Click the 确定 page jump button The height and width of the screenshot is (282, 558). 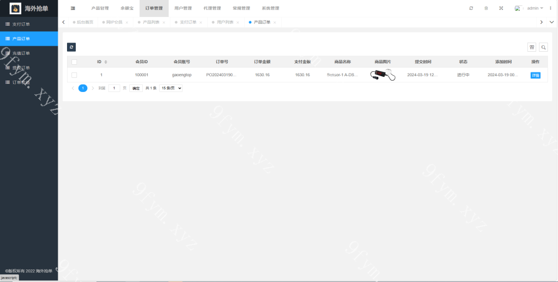136,88
